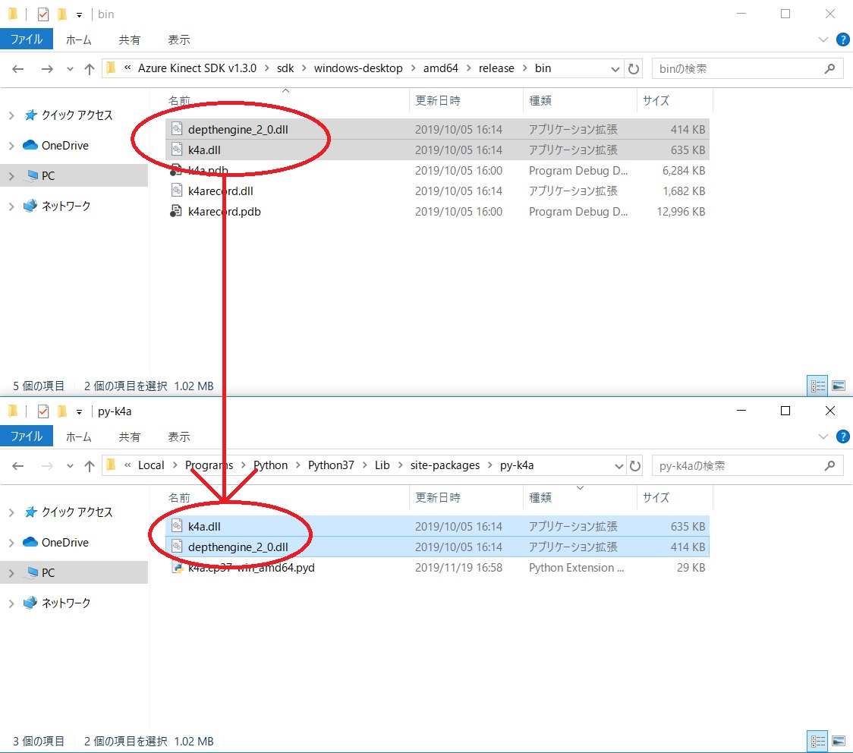Viewport: 853px width, 753px height.
Task: Select OneDrive in bin window sidebar
Action: [x=65, y=145]
